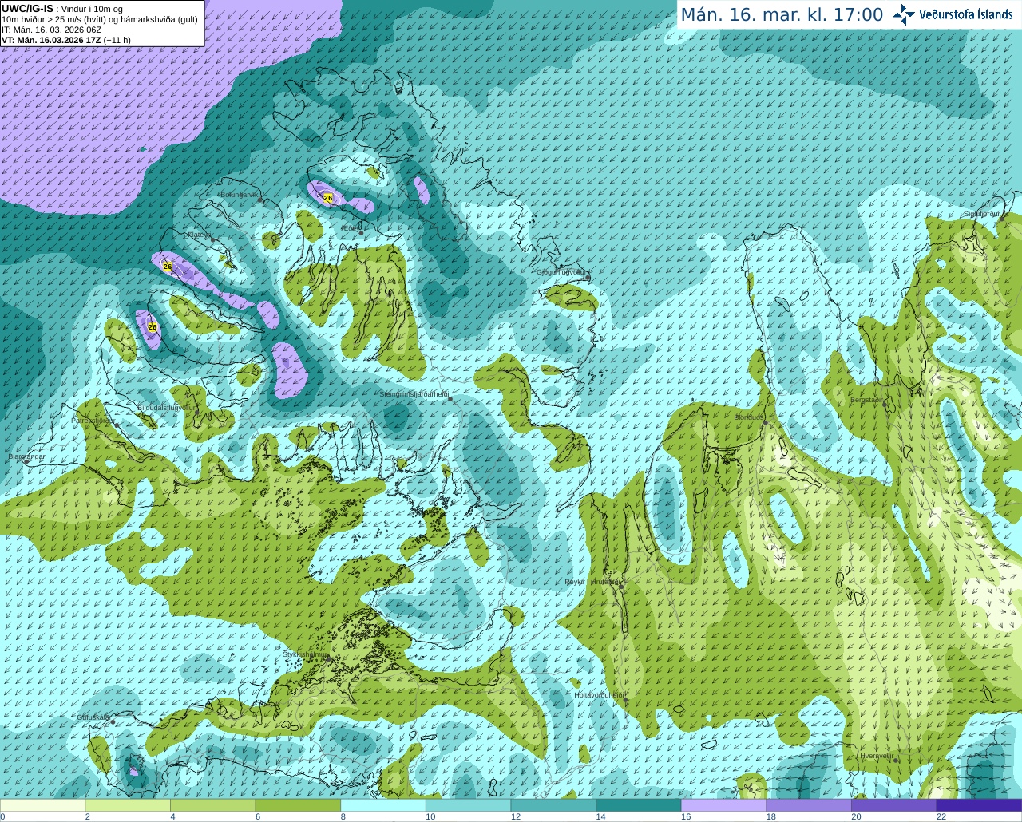
Task: Select the Reykir í Hrútafirði station dot
Action: [621, 585]
